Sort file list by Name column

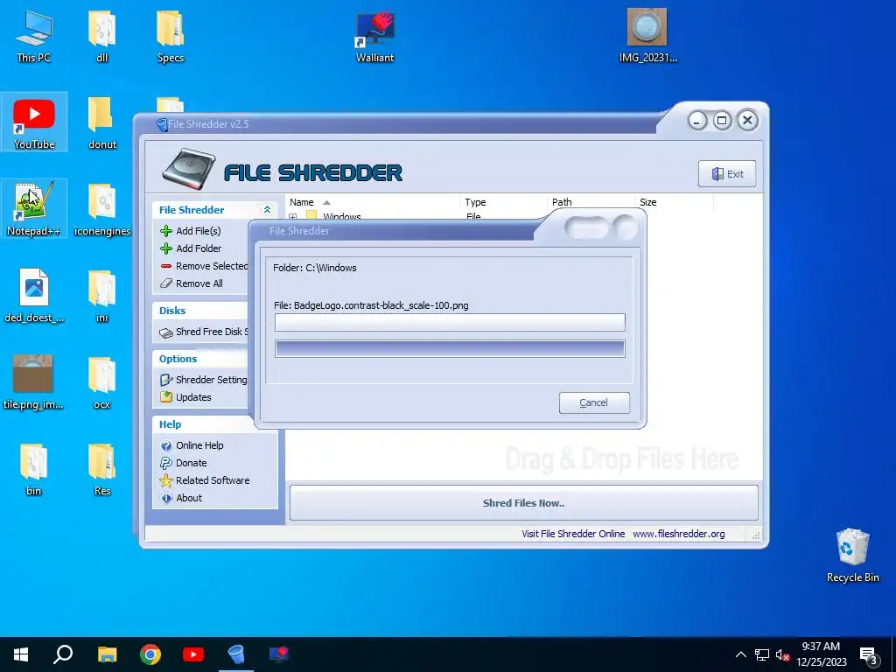pos(372,202)
